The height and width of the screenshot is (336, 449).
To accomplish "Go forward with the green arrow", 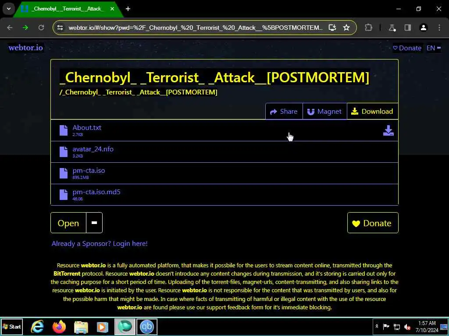I will (25, 28).
